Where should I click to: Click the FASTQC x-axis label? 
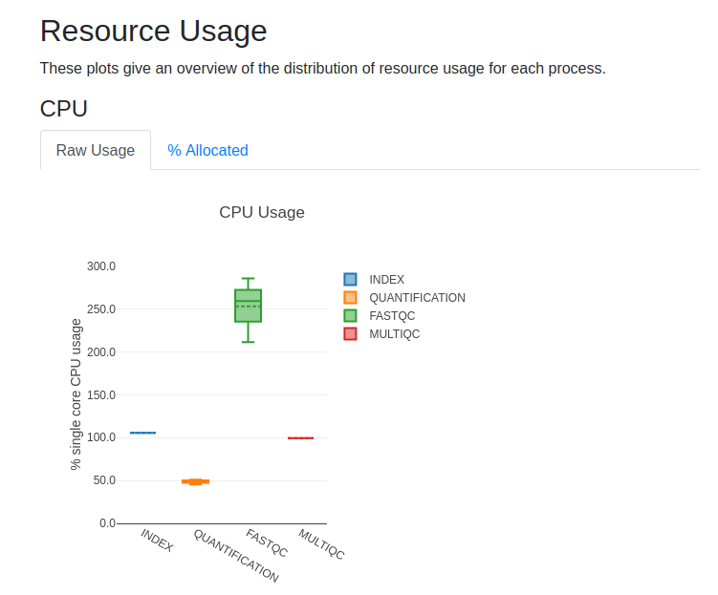[x=266, y=543]
